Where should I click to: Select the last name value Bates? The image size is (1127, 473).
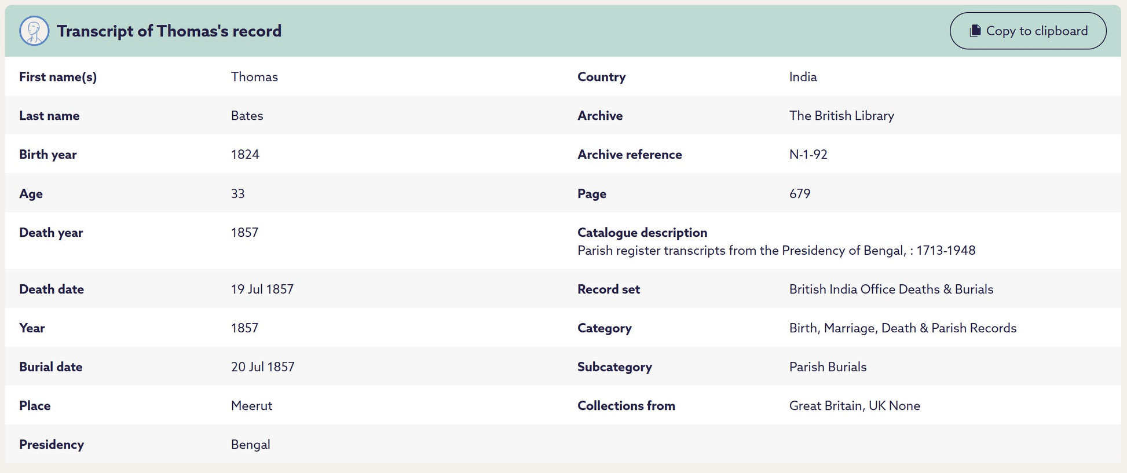[247, 116]
